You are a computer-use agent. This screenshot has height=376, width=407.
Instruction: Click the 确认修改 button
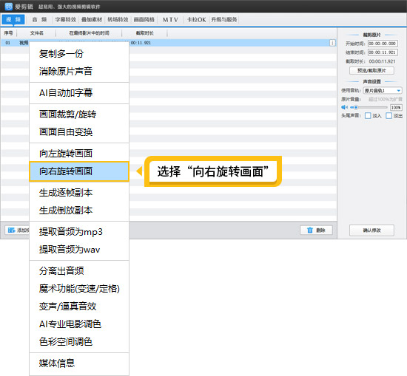pyautogui.click(x=371, y=230)
